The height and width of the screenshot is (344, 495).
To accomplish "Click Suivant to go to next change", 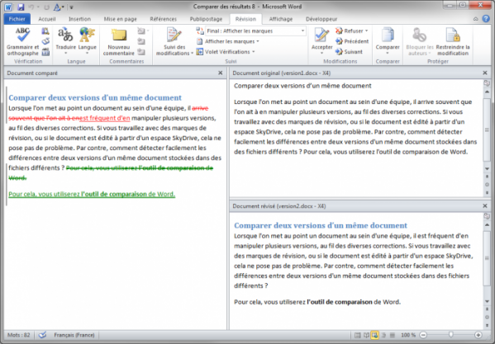I will click(x=349, y=52).
